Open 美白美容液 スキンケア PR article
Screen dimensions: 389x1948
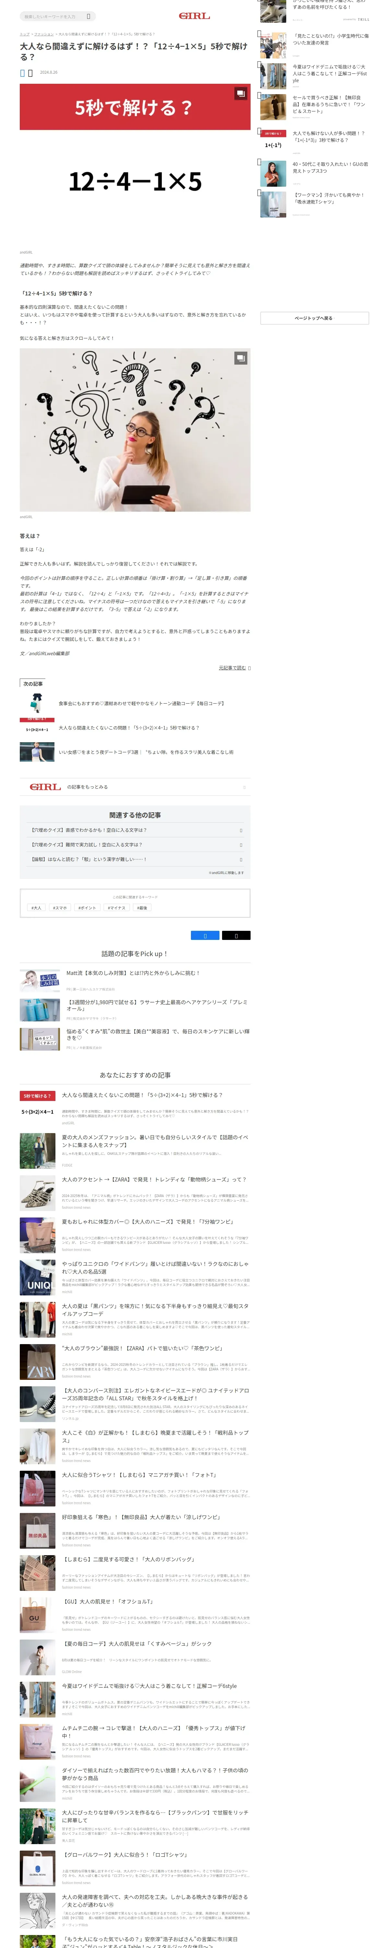157,1034
